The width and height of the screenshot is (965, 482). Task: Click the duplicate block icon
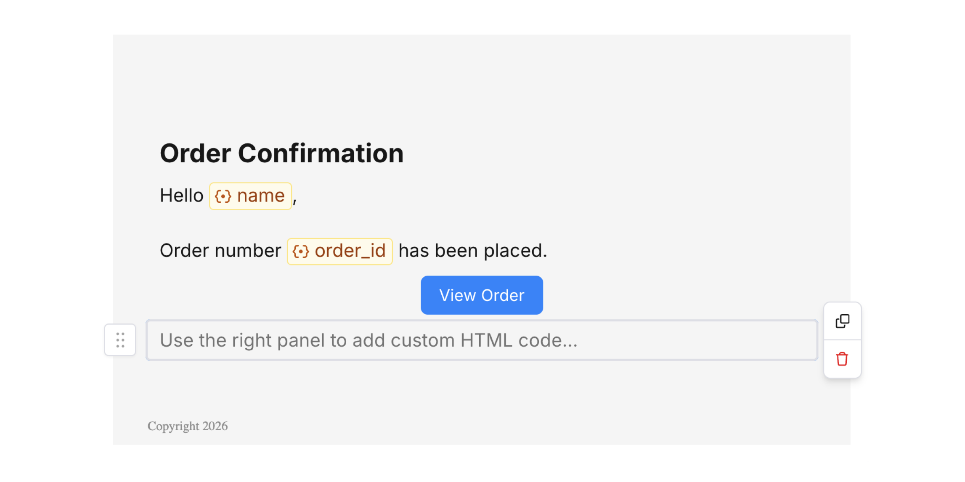(842, 321)
